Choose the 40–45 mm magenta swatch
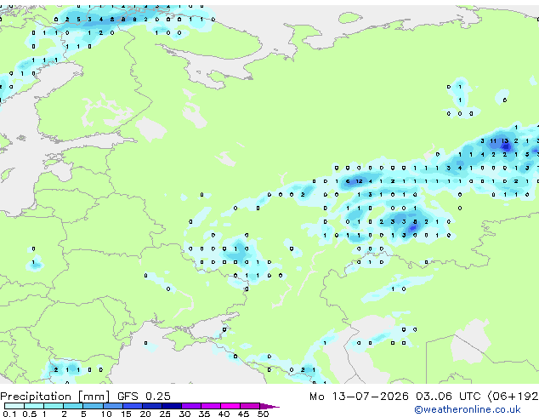The height and width of the screenshot is (417, 539). [x=230, y=406]
